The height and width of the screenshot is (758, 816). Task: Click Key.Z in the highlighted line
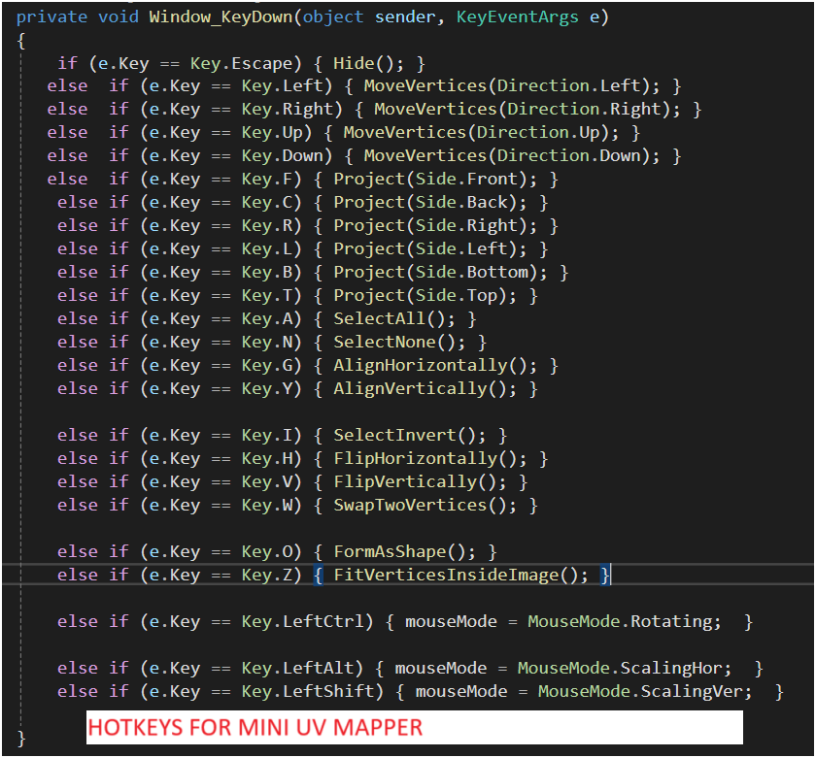266,575
